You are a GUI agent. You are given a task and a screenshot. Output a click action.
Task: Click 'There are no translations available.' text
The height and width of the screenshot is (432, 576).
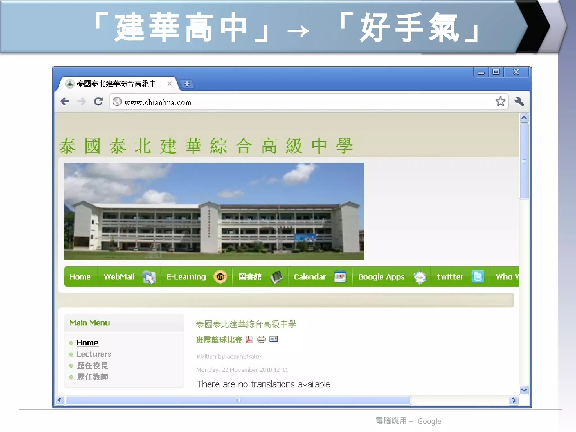265,384
